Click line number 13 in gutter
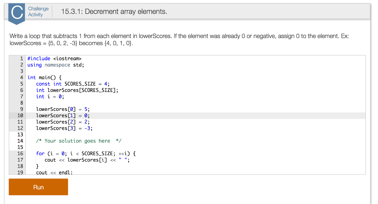This screenshot has height=204, width=378. [20, 135]
